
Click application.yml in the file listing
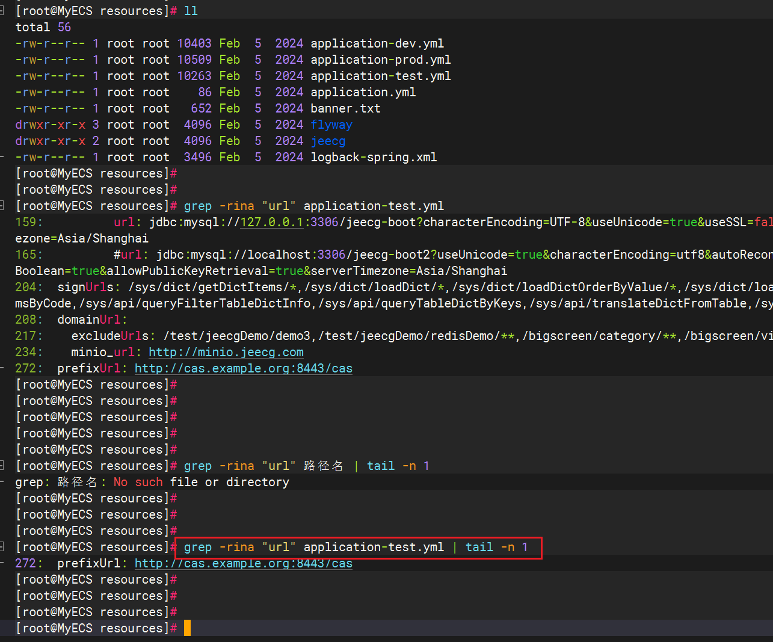(x=363, y=92)
